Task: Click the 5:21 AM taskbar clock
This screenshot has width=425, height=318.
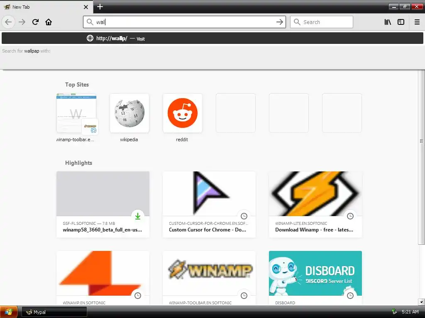Action: coord(410,312)
